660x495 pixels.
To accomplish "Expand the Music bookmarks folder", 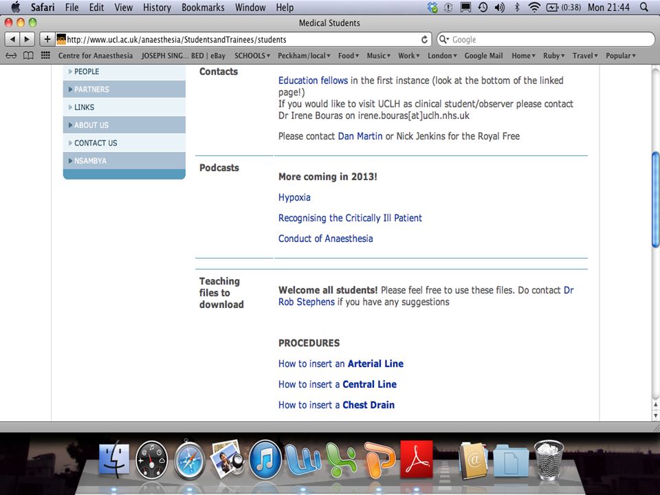I will click(x=378, y=56).
